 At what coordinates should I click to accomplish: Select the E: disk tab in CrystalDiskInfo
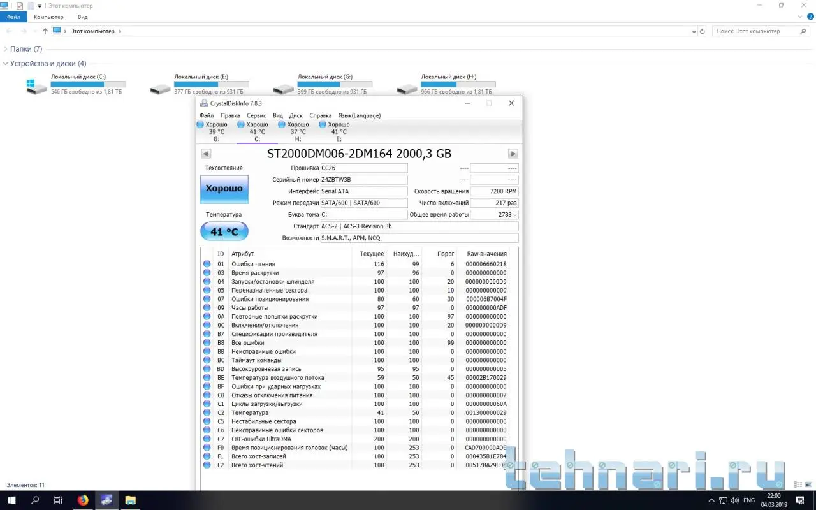coord(339,131)
